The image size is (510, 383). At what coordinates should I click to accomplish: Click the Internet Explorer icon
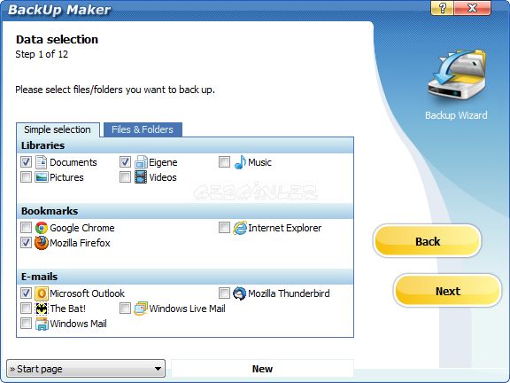[x=240, y=228]
